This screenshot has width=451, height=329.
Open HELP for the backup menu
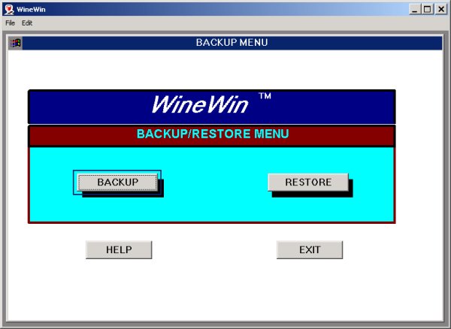[119, 250]
